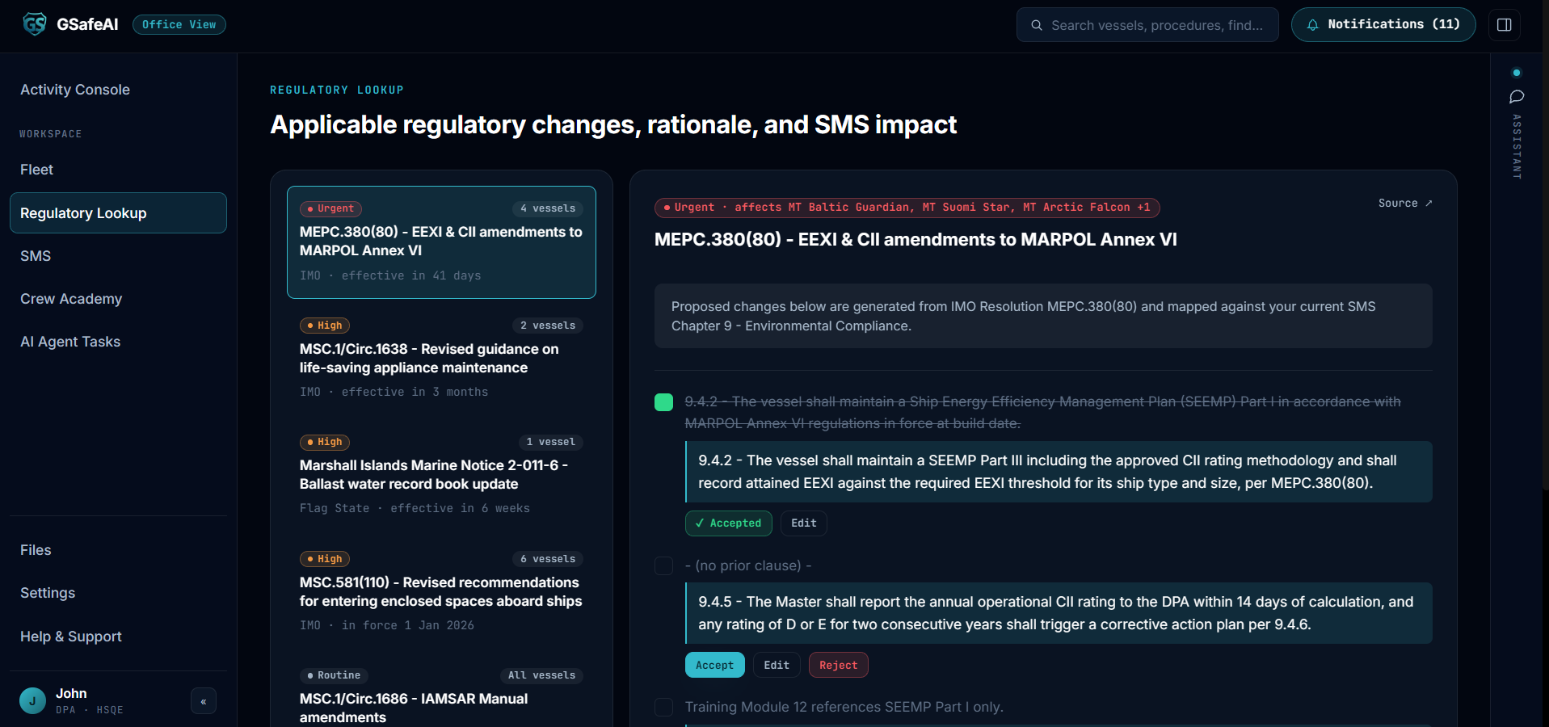Click the Accepted button for 9.4.2

coord(729,523)
